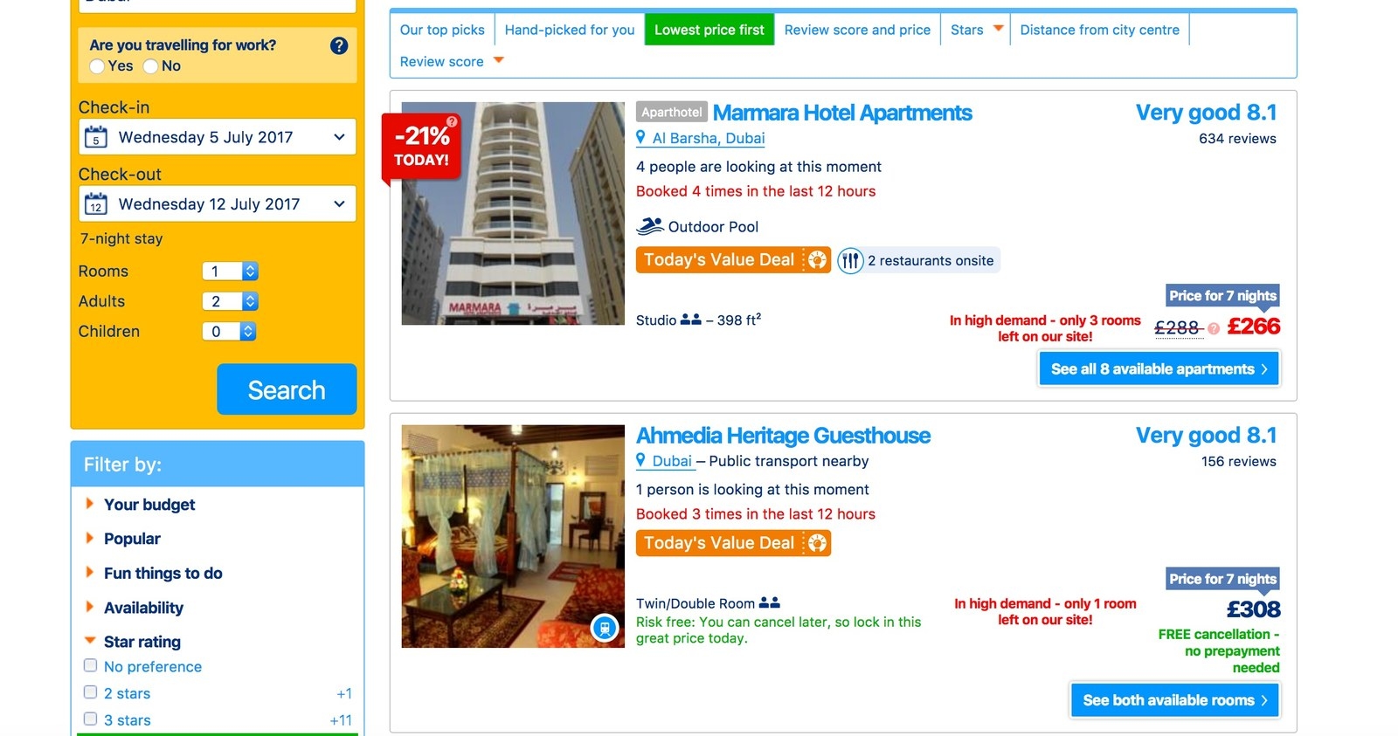This screenshot has width=1398, height=736.
Task: Open the Review score sort dropdown
Action: [452, 61]
